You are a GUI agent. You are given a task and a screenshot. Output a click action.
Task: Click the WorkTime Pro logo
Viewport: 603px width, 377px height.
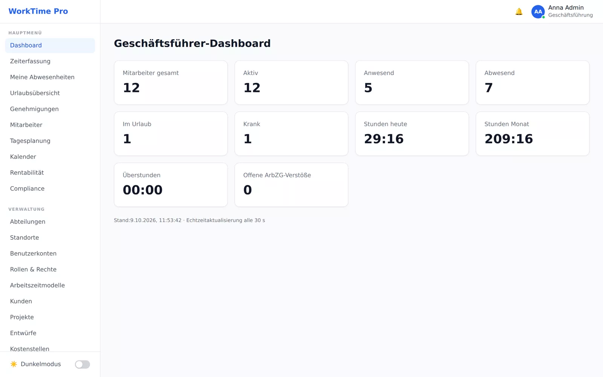coord(38,11)
